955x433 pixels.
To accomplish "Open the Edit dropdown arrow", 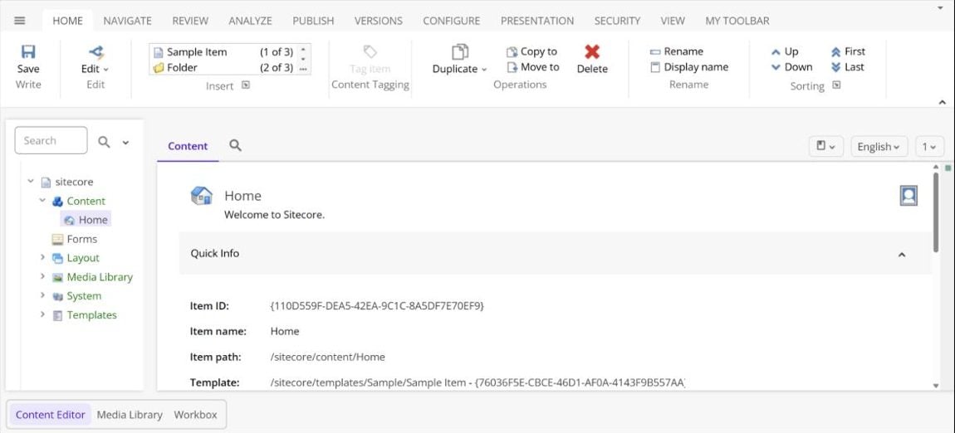I will point(106,70).
